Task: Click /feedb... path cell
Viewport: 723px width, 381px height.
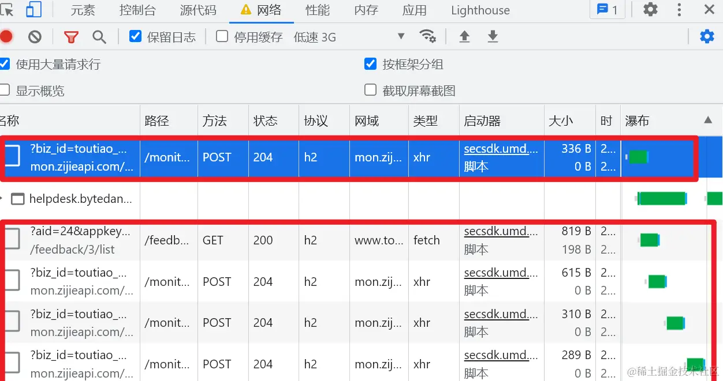Action: (x=169, y=240)
